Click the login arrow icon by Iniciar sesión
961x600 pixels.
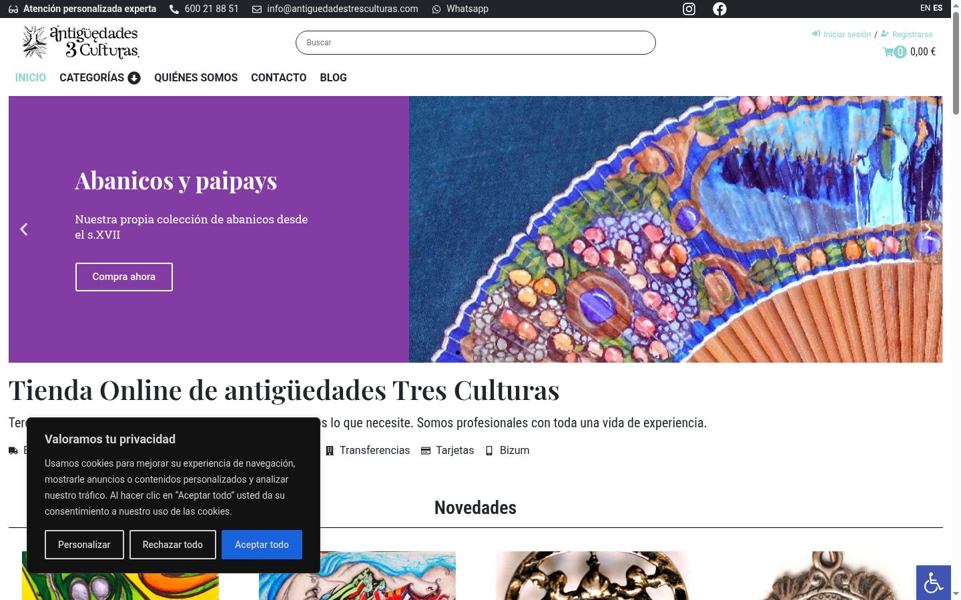tap(816, 34)
